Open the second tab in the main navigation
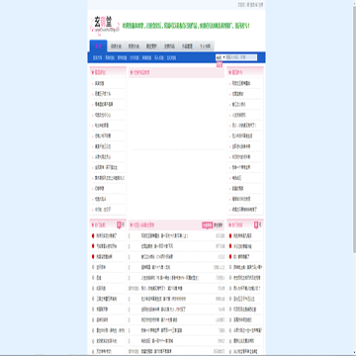Viewport: 356px width, 356px height. coord(116,46)
